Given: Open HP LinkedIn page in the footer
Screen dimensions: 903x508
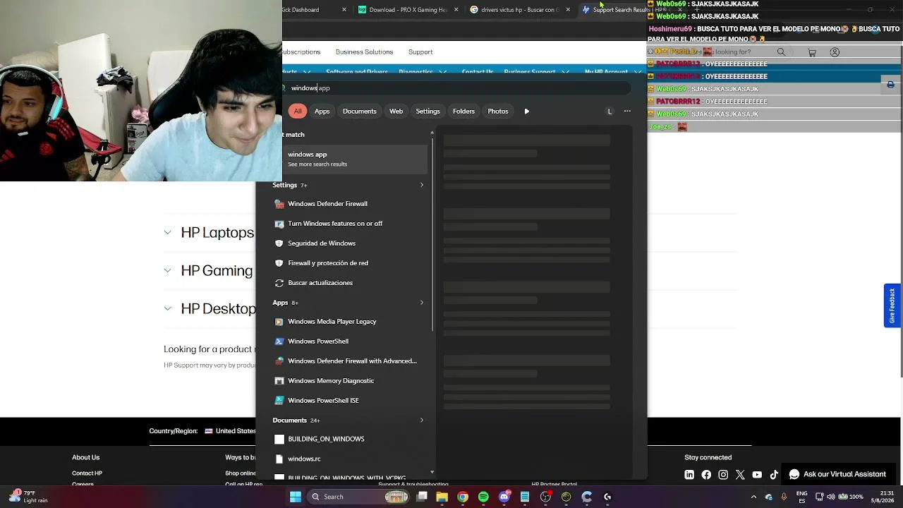Looking at the screenshot, I should pyautogui.click(x=689, y=475).
